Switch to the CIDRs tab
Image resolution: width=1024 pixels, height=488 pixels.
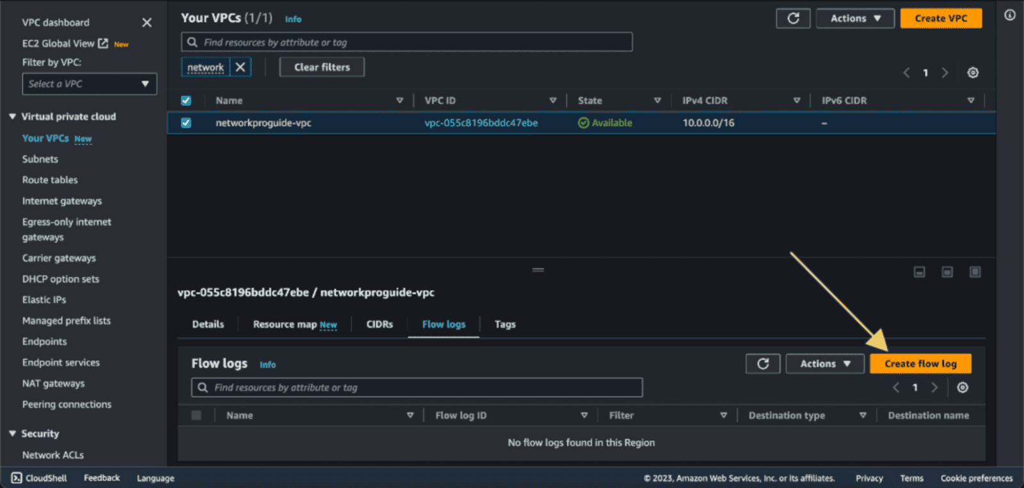click(380, 324)
